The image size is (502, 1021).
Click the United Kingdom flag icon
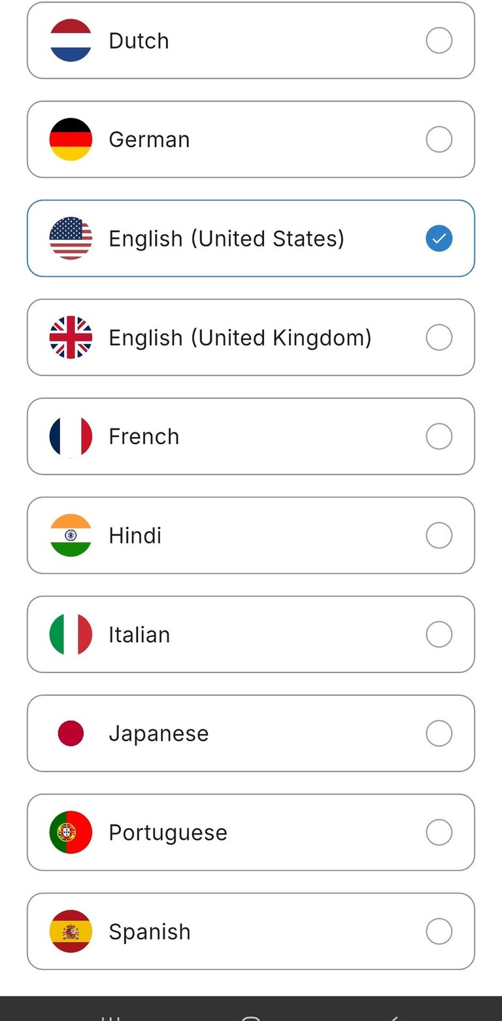[x=71, y=337]
